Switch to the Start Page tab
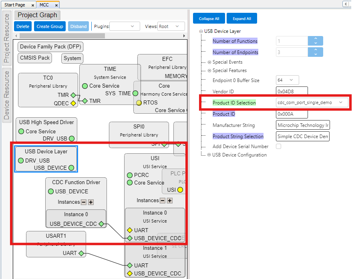This screenshot has width=352, height=279. tap(15, 5)
